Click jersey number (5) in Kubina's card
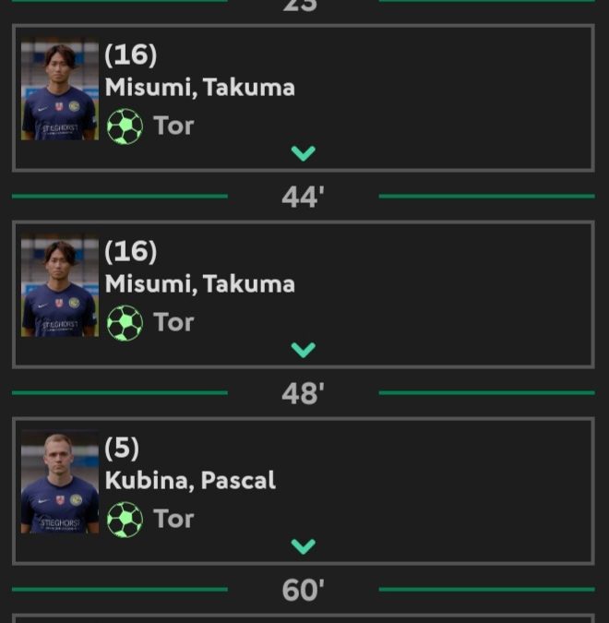Image resolution: width=609 pixels, height=623 pixels. point(122,449)
